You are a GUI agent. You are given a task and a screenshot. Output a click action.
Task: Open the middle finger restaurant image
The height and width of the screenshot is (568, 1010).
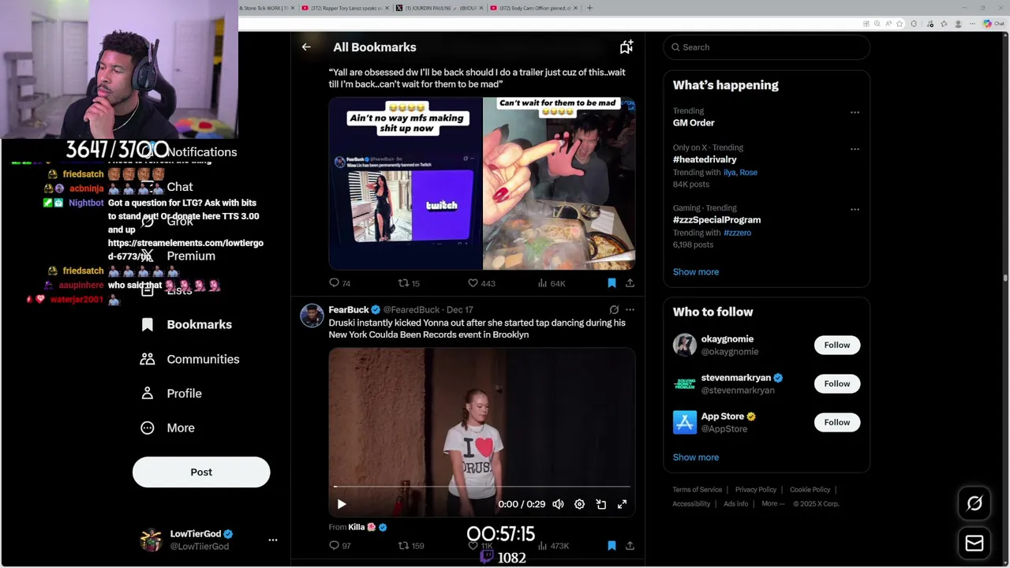pos(559,184)
